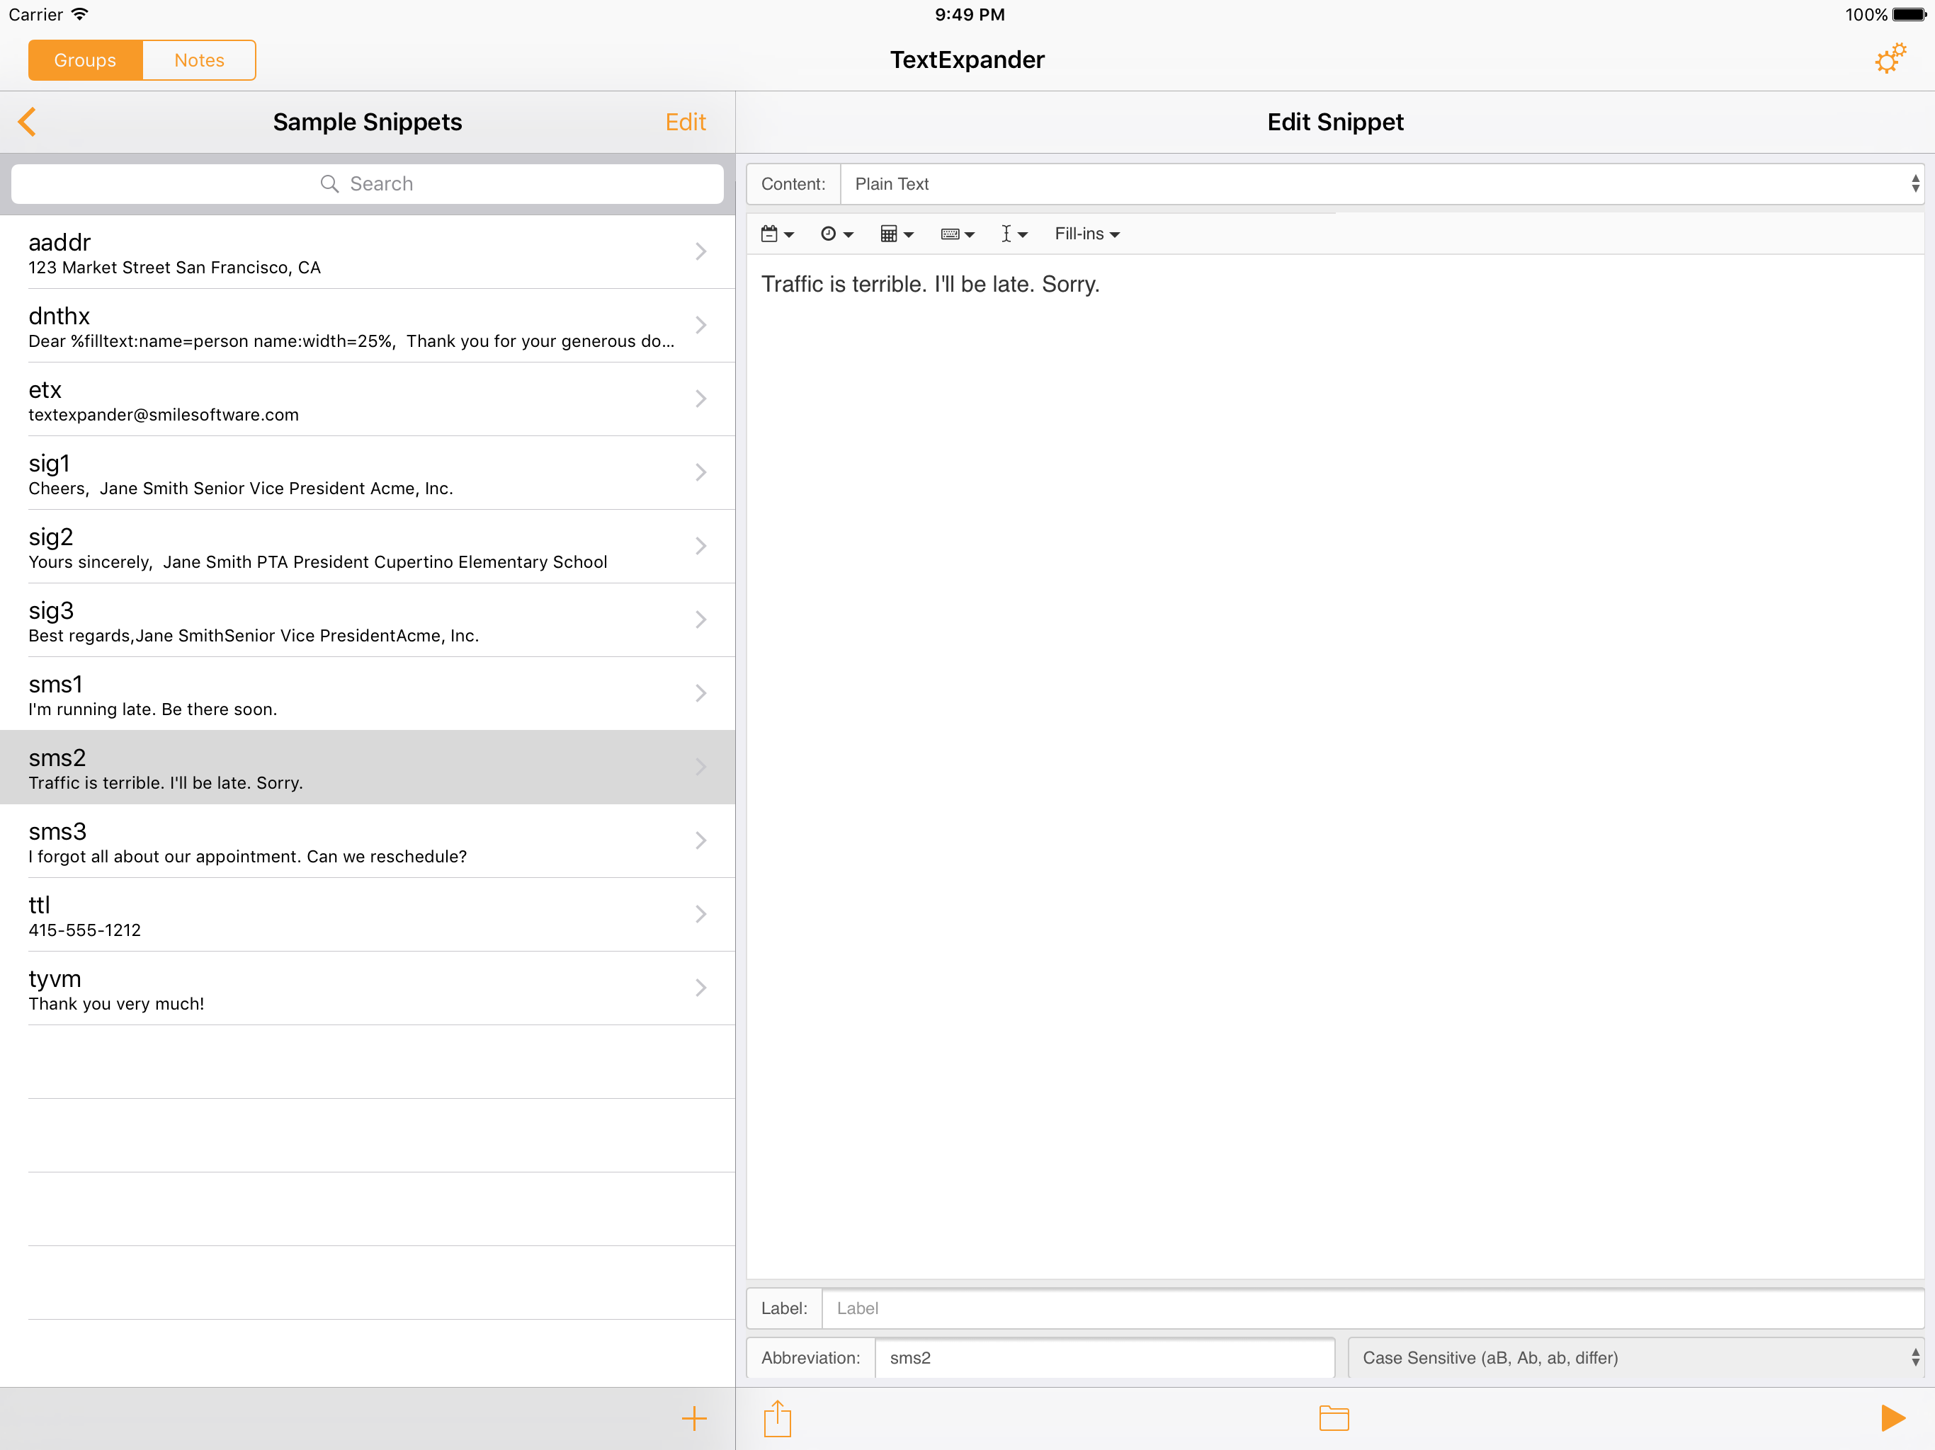Open the date math calculator menu
This screenshot has width=1935, height=1450.
(896, 234)
